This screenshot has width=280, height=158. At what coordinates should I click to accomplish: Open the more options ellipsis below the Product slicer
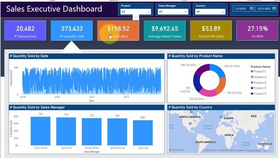[x=136, y=18]
